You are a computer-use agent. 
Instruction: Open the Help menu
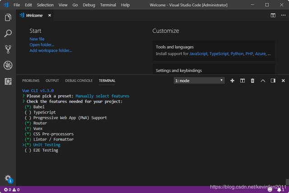pyautogui.click(x=126, y=5)
